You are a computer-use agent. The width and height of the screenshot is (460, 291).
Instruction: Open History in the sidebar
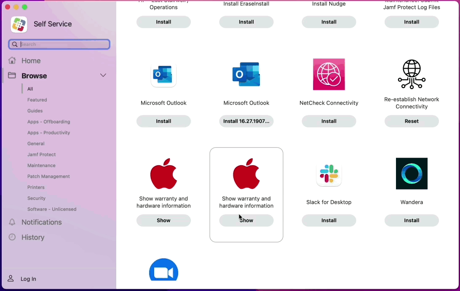pyautogui.click(x=33, y=238)
